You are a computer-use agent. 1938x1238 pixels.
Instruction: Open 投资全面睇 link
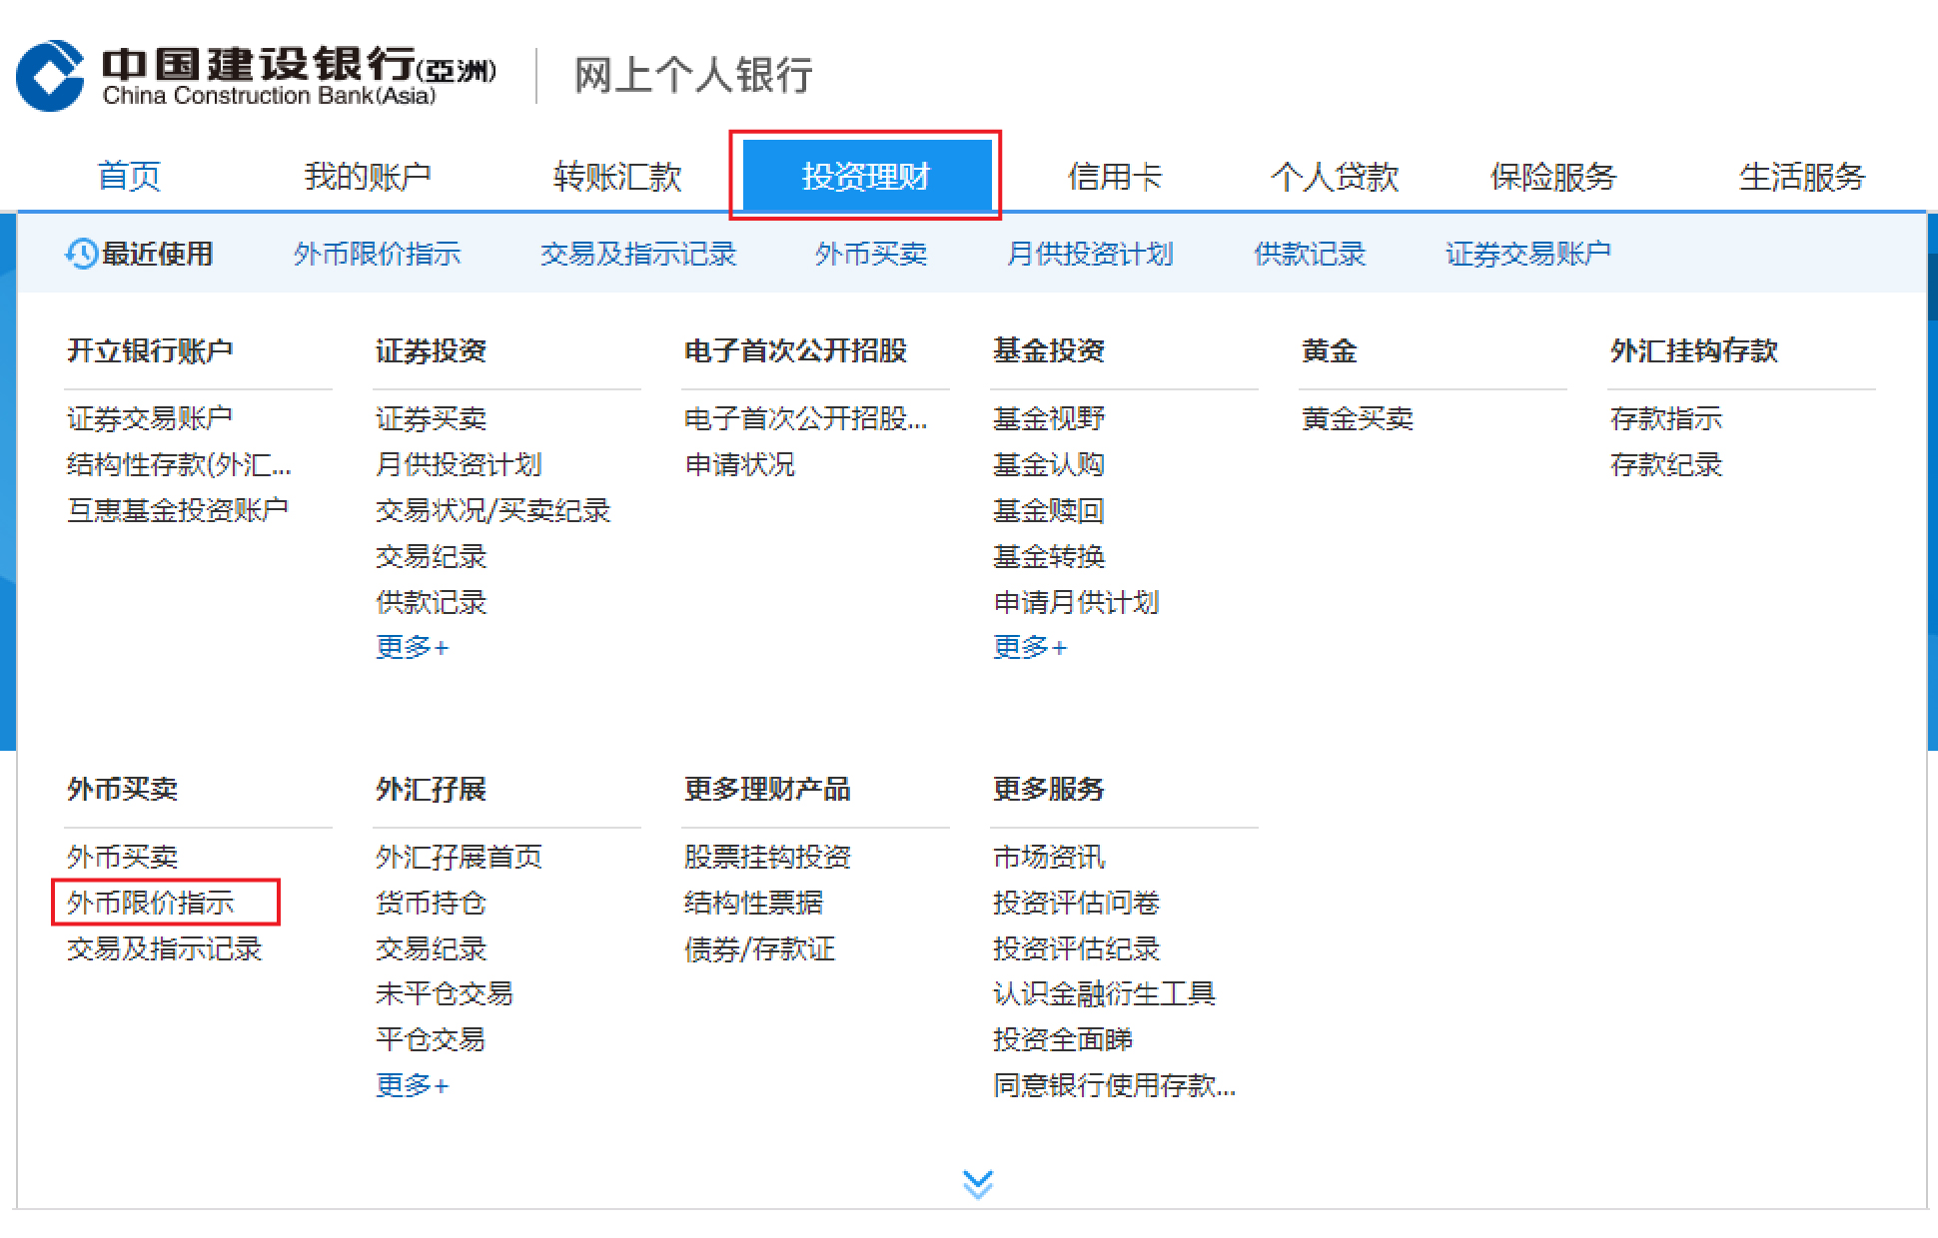1063,1039
